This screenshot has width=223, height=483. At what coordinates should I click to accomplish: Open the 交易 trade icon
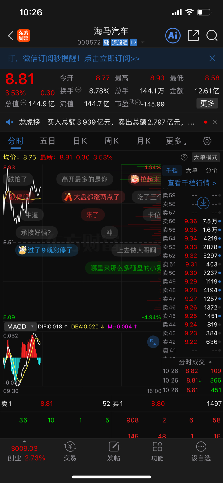(70, 451)
